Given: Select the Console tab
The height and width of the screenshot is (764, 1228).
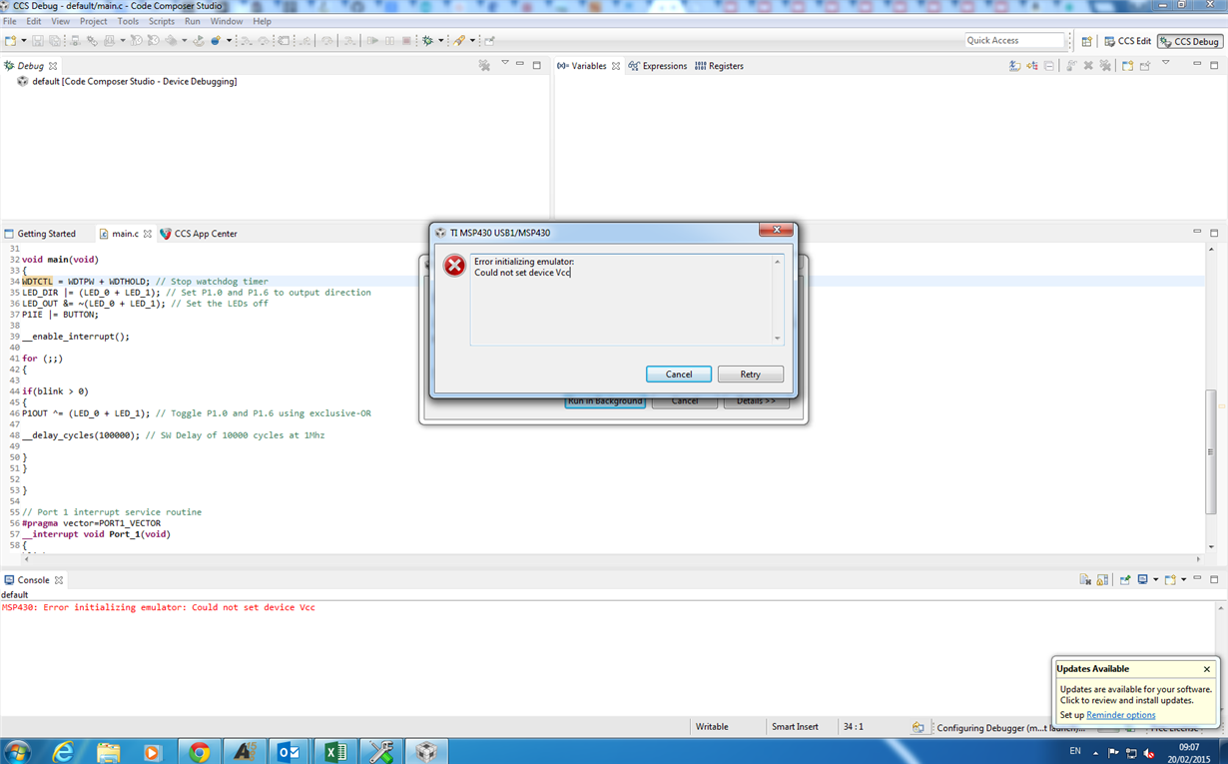Looking at the screenshot, I should coord(33,580).
